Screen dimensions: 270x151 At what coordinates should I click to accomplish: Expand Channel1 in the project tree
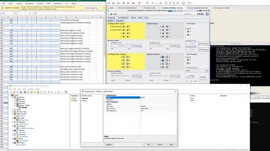click(15, 99)
